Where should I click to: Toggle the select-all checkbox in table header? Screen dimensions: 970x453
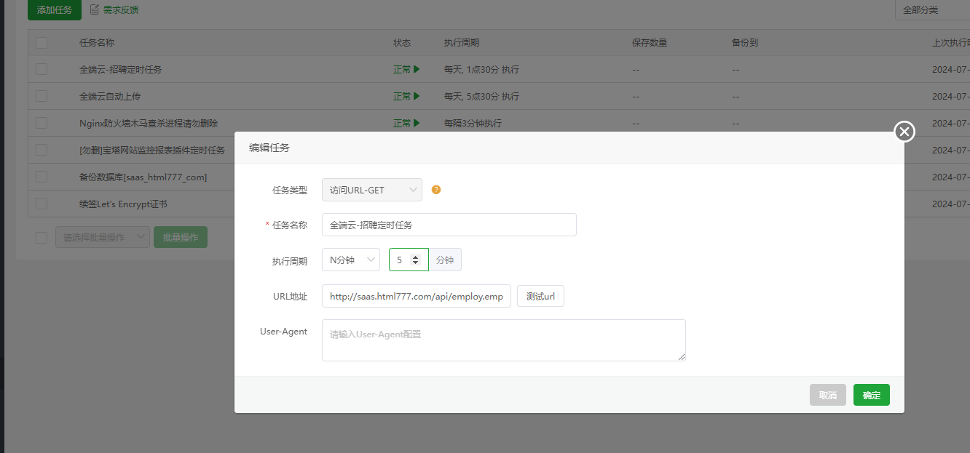(42, 43)
